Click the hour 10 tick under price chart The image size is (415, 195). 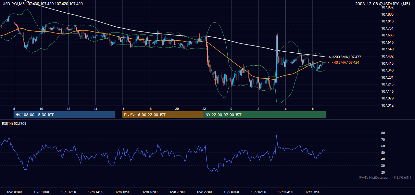[x=41, y=109]
